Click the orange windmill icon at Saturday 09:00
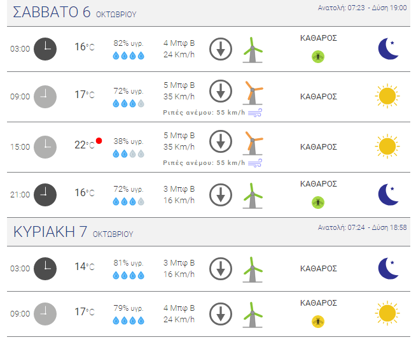Screen dimensions: 416x342 click(x=253, y=93)
